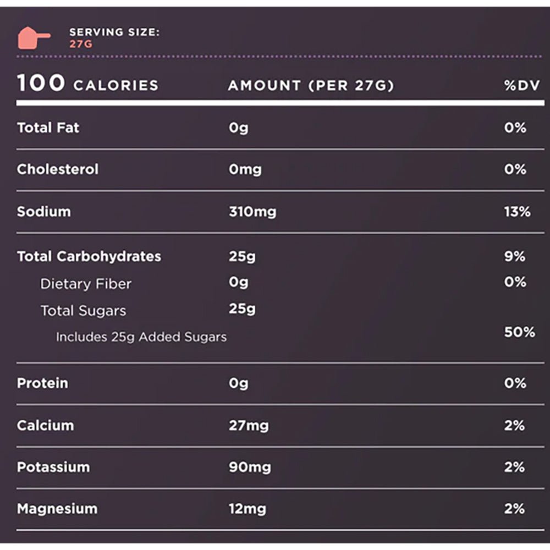Viewport: 550px width, 550px height.
Task: Click the 13% sodium daily value
Action: point(516,212)
